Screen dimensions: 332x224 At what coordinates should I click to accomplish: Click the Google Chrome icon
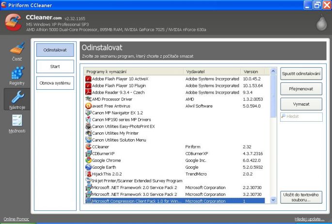[x=88, y=160]
